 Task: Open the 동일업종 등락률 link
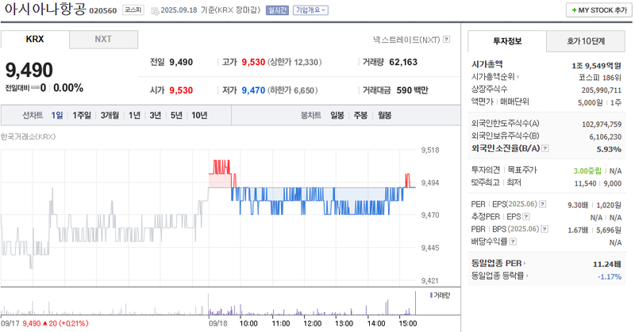click(x=500, y=276)
